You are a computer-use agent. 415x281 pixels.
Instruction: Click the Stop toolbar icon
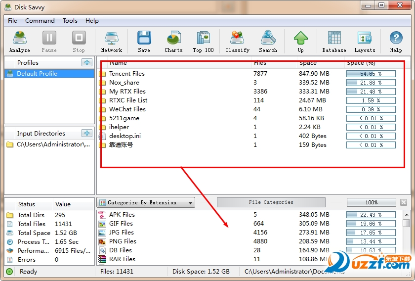point(79,42)
